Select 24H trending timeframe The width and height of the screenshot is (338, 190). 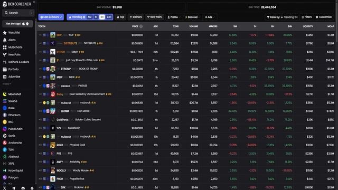109,17
